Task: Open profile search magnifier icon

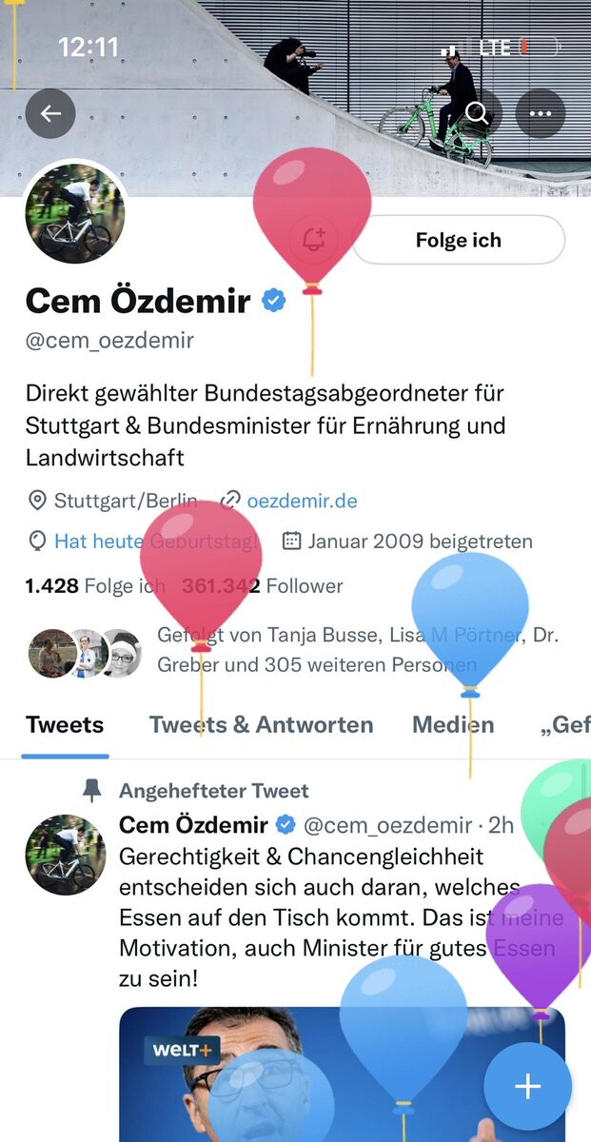Action: click(479, 114)
